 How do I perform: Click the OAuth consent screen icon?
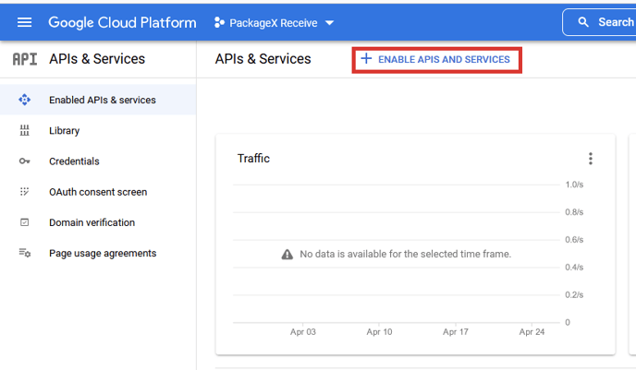point(25,192)
